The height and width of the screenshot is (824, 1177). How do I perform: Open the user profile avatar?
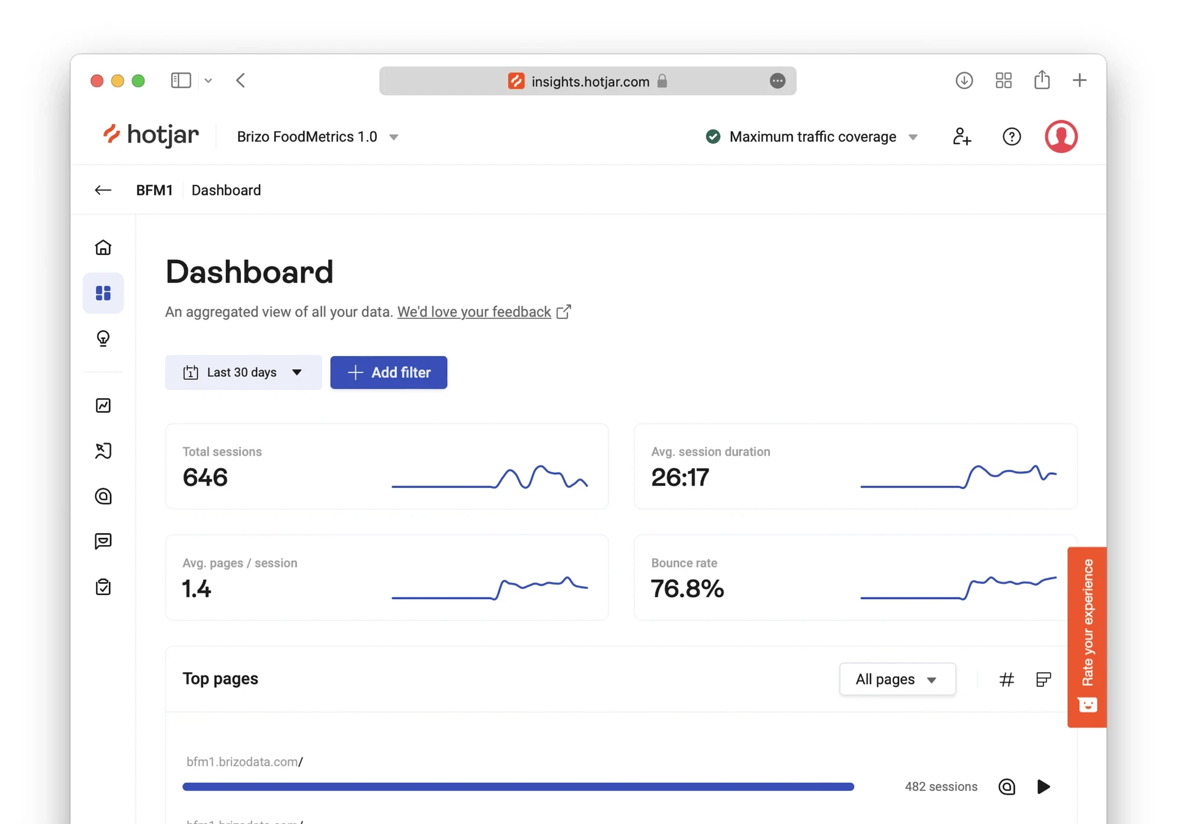(1061, 137)
